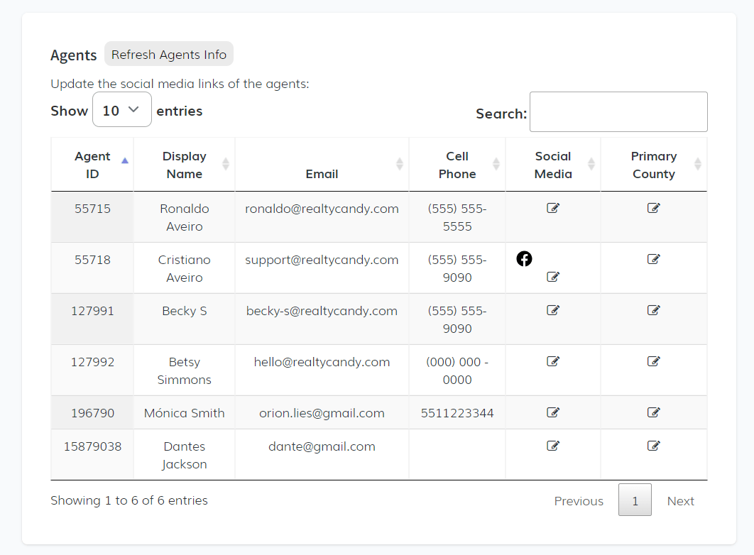Screen dimensions: 754x555
Task: Edit social media for Ronaldo Aveiro
Action: 553,208
